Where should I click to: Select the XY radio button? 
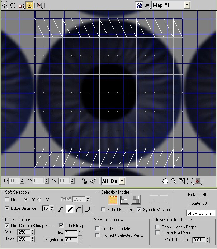(25, 199)
